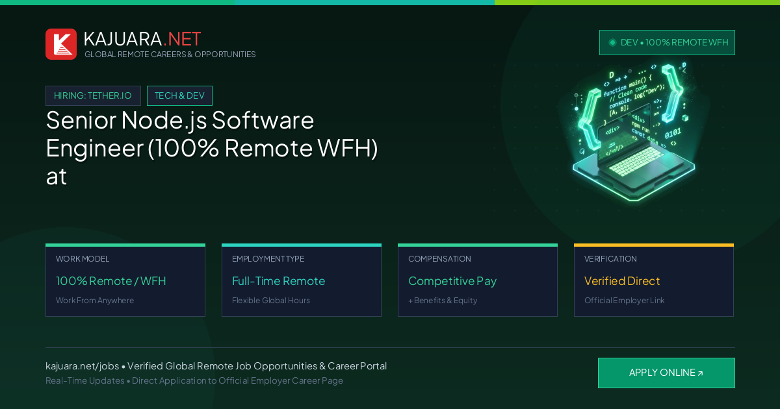Screen dimensions: 780x409
Task: Click the Senior Node.js Software Engineer headline
Action: click(x=212, y=148)
